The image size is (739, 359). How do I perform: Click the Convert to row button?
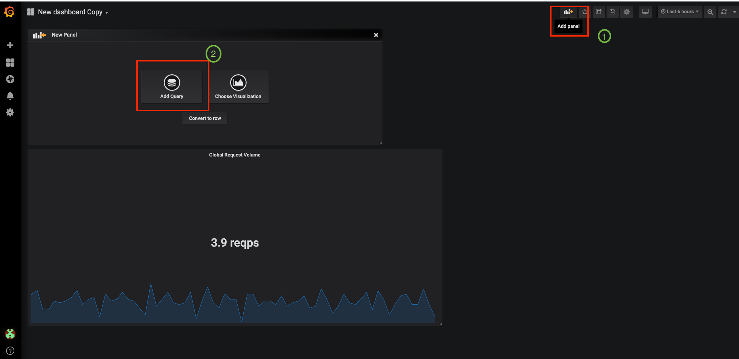(205, 118)
